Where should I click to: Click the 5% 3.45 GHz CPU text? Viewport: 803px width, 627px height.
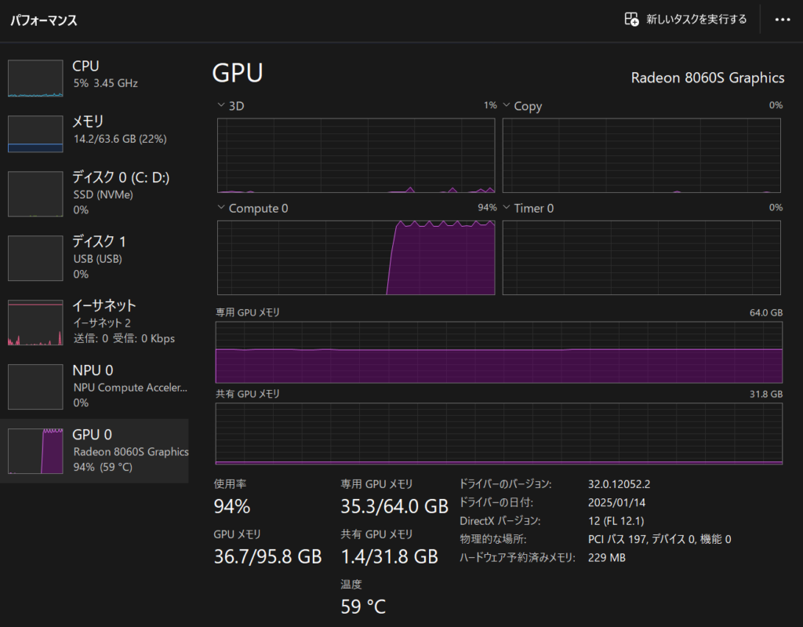coord(106,83)
